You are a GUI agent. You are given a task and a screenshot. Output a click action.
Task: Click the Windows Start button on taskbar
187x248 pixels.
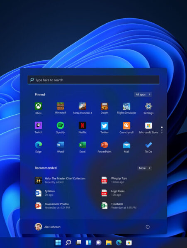point(58,242)
